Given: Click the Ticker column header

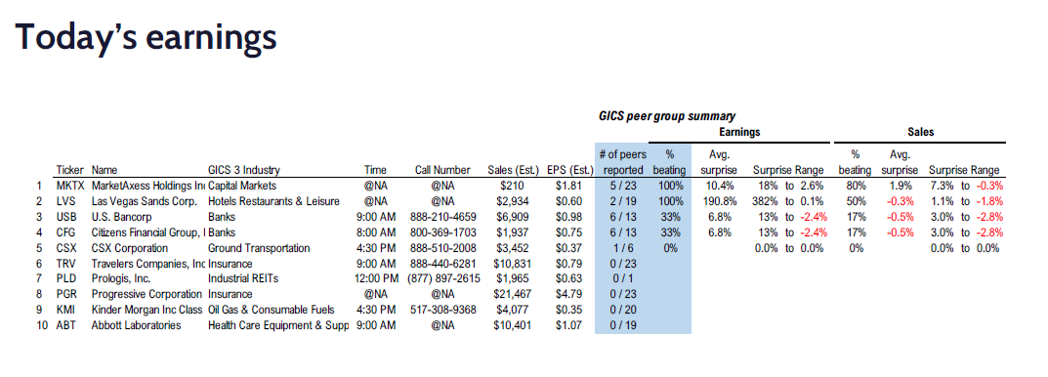Looking at the screenshot, I should click(x=69, y=170).
